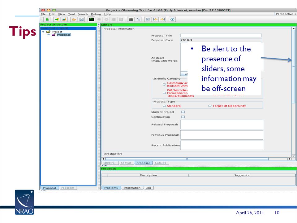Click the Suggestion column header
Viewport: 297px width, 223px height.
coord(242,175)
